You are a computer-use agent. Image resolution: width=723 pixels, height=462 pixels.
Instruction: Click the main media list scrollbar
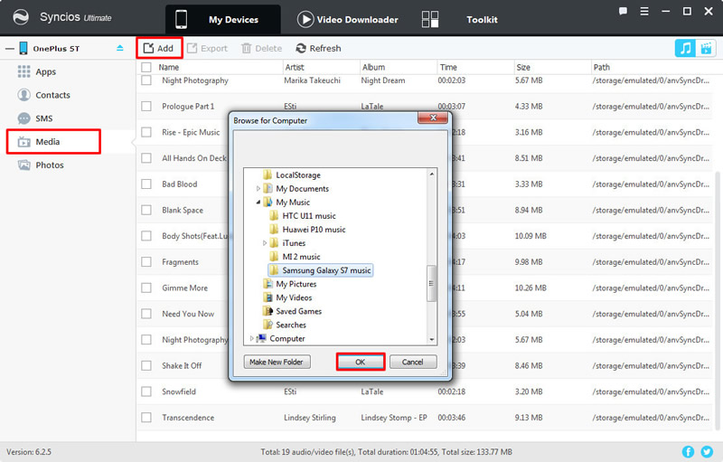click(718, 299)
